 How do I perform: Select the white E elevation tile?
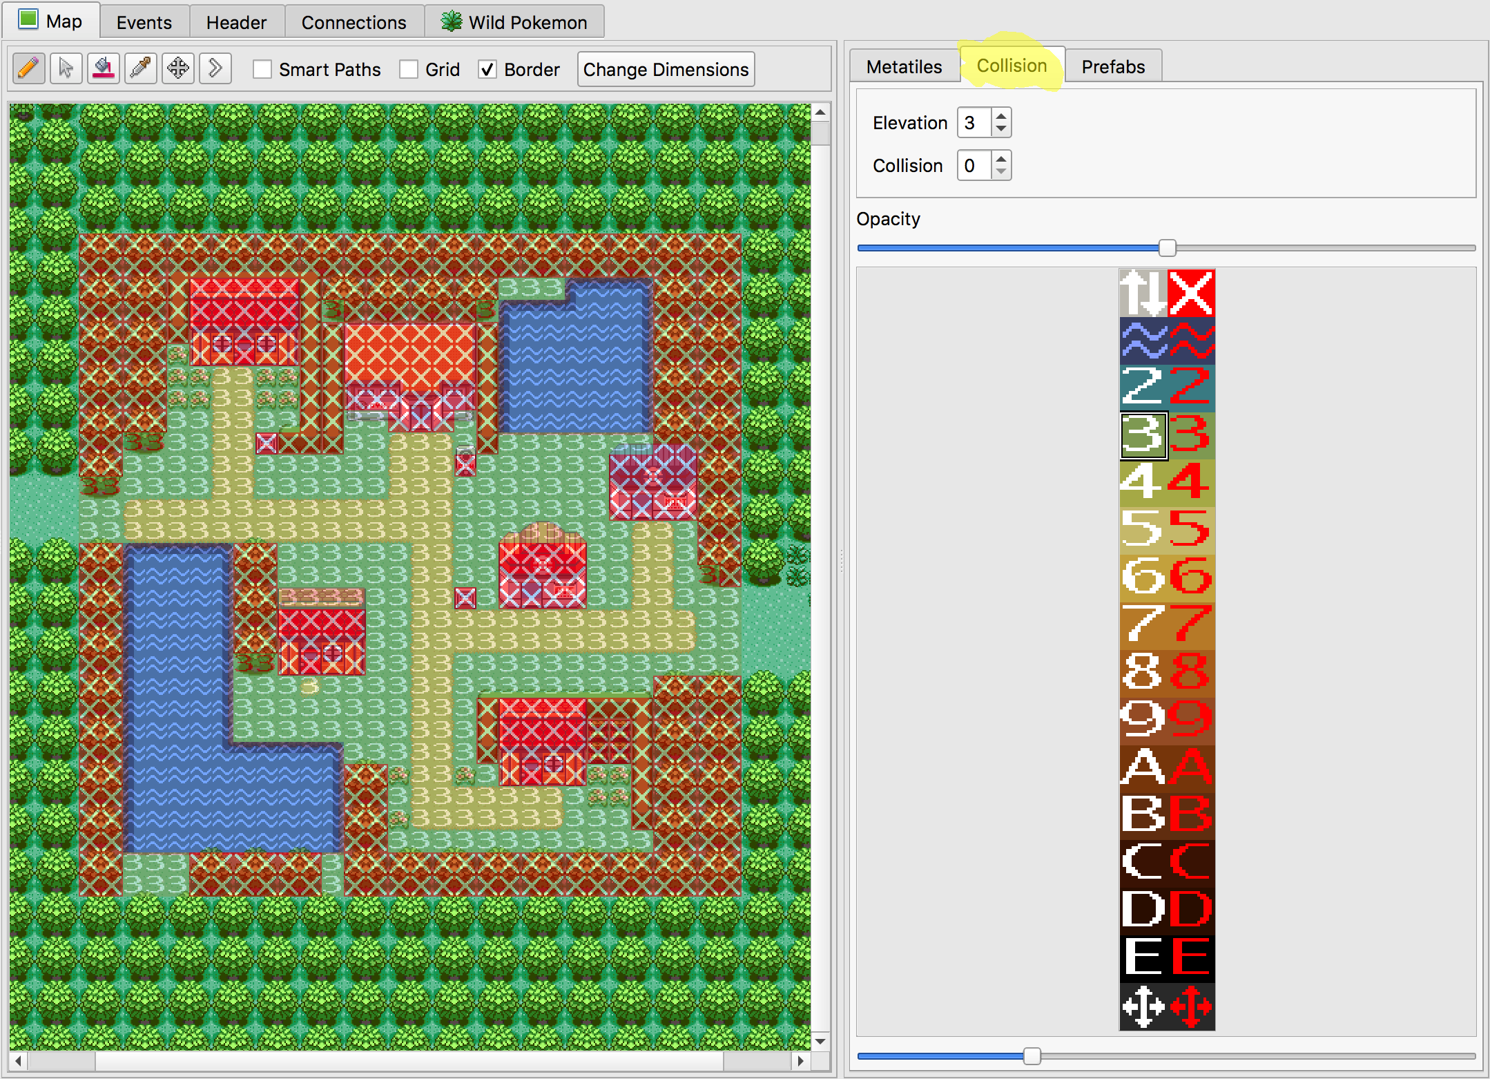click(x=1143, y=960)
